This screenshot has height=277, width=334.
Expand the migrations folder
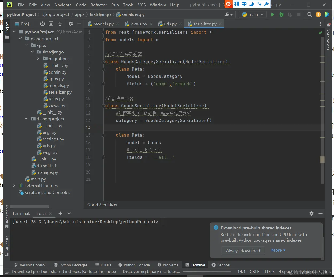coord(38,59)
